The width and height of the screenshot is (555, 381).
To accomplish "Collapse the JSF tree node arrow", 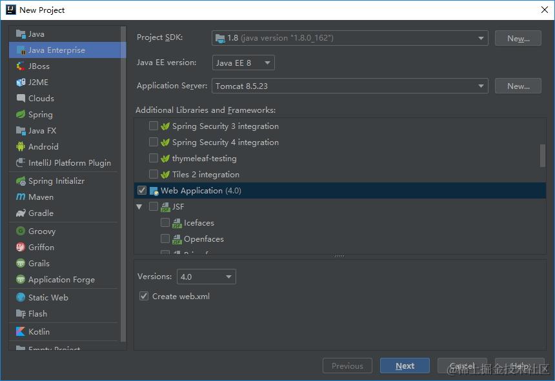I will tap(139, 207).
